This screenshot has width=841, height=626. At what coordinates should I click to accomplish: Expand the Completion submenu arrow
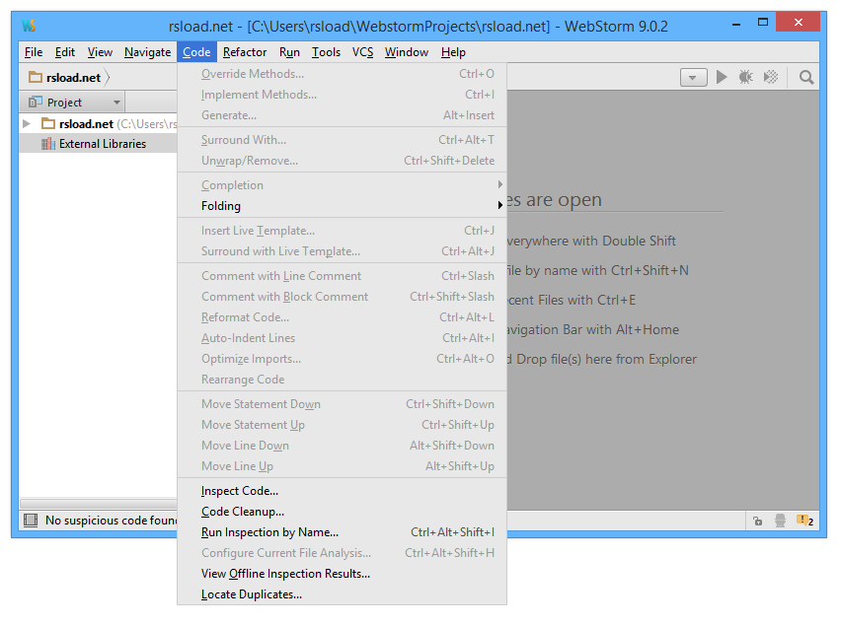(499, 184)
